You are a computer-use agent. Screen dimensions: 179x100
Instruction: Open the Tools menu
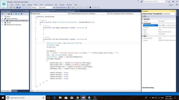pyautogui.click(x=41, y=5)
